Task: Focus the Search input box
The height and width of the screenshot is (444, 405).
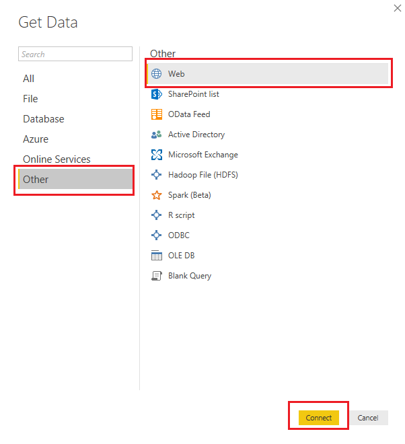Action: [75, 54]
